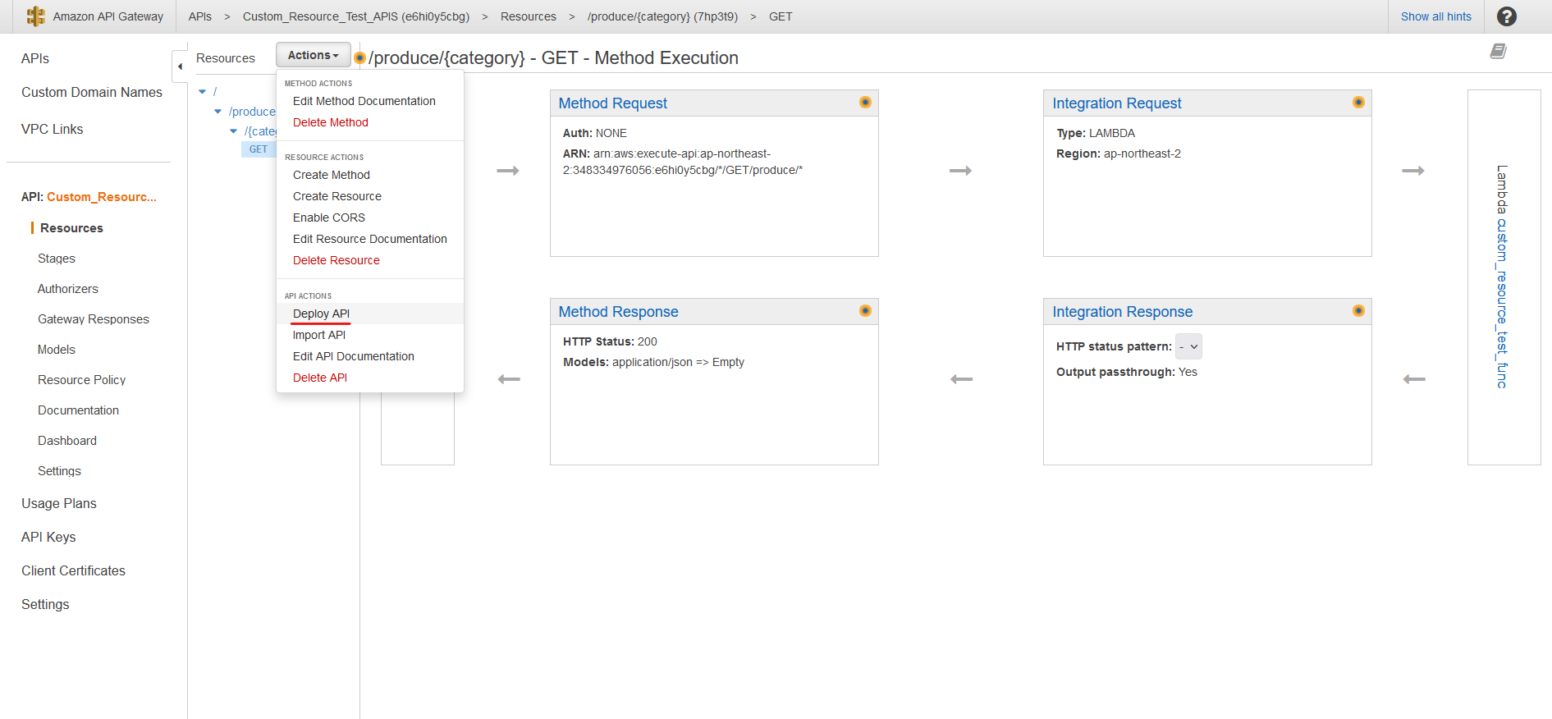The image size is (1552, 719).
Task: Select Edit Resource Documentation entry
Action: click(x=370, y=239)
